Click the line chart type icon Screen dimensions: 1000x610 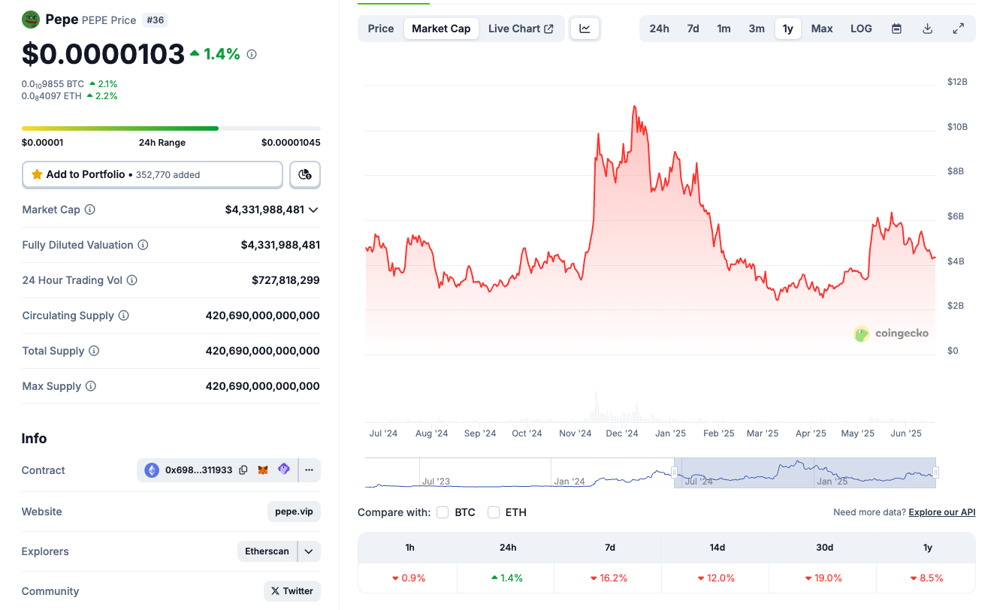point(585,29)
